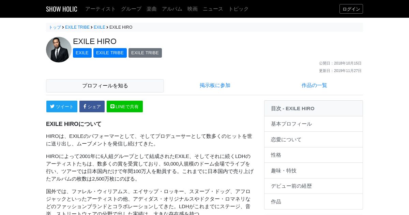Image resolution: width=409 pixels, height=215 pixels.
Task: Go to トップ in breadcrumb
Action: (x=55, y=27)
